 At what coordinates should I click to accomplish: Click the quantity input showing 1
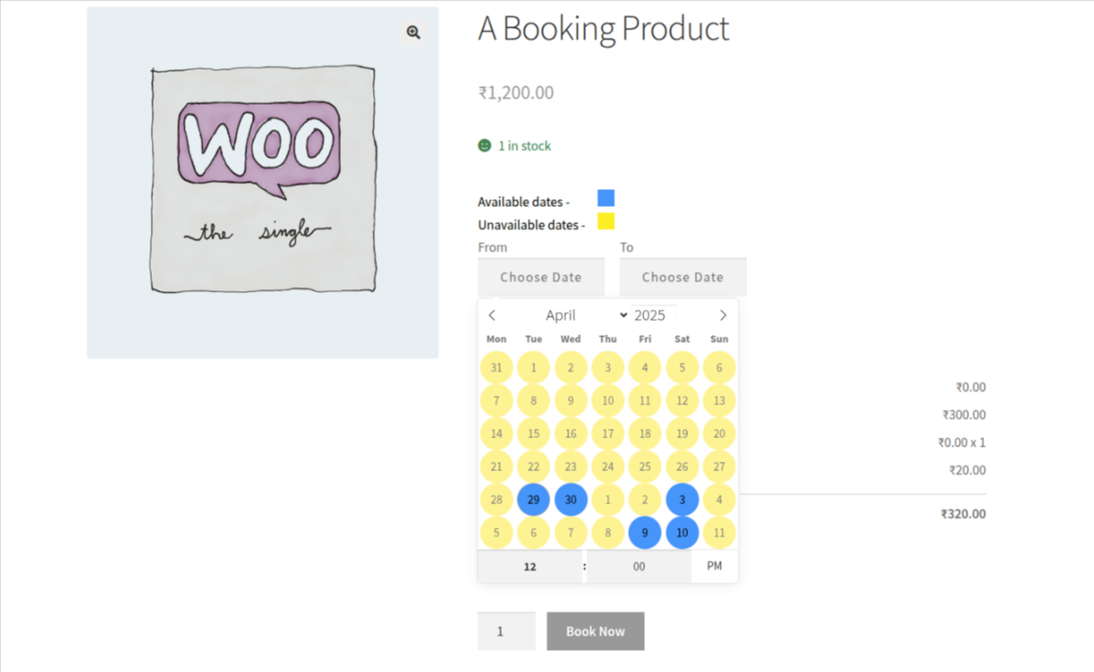(x=506, y=631)
